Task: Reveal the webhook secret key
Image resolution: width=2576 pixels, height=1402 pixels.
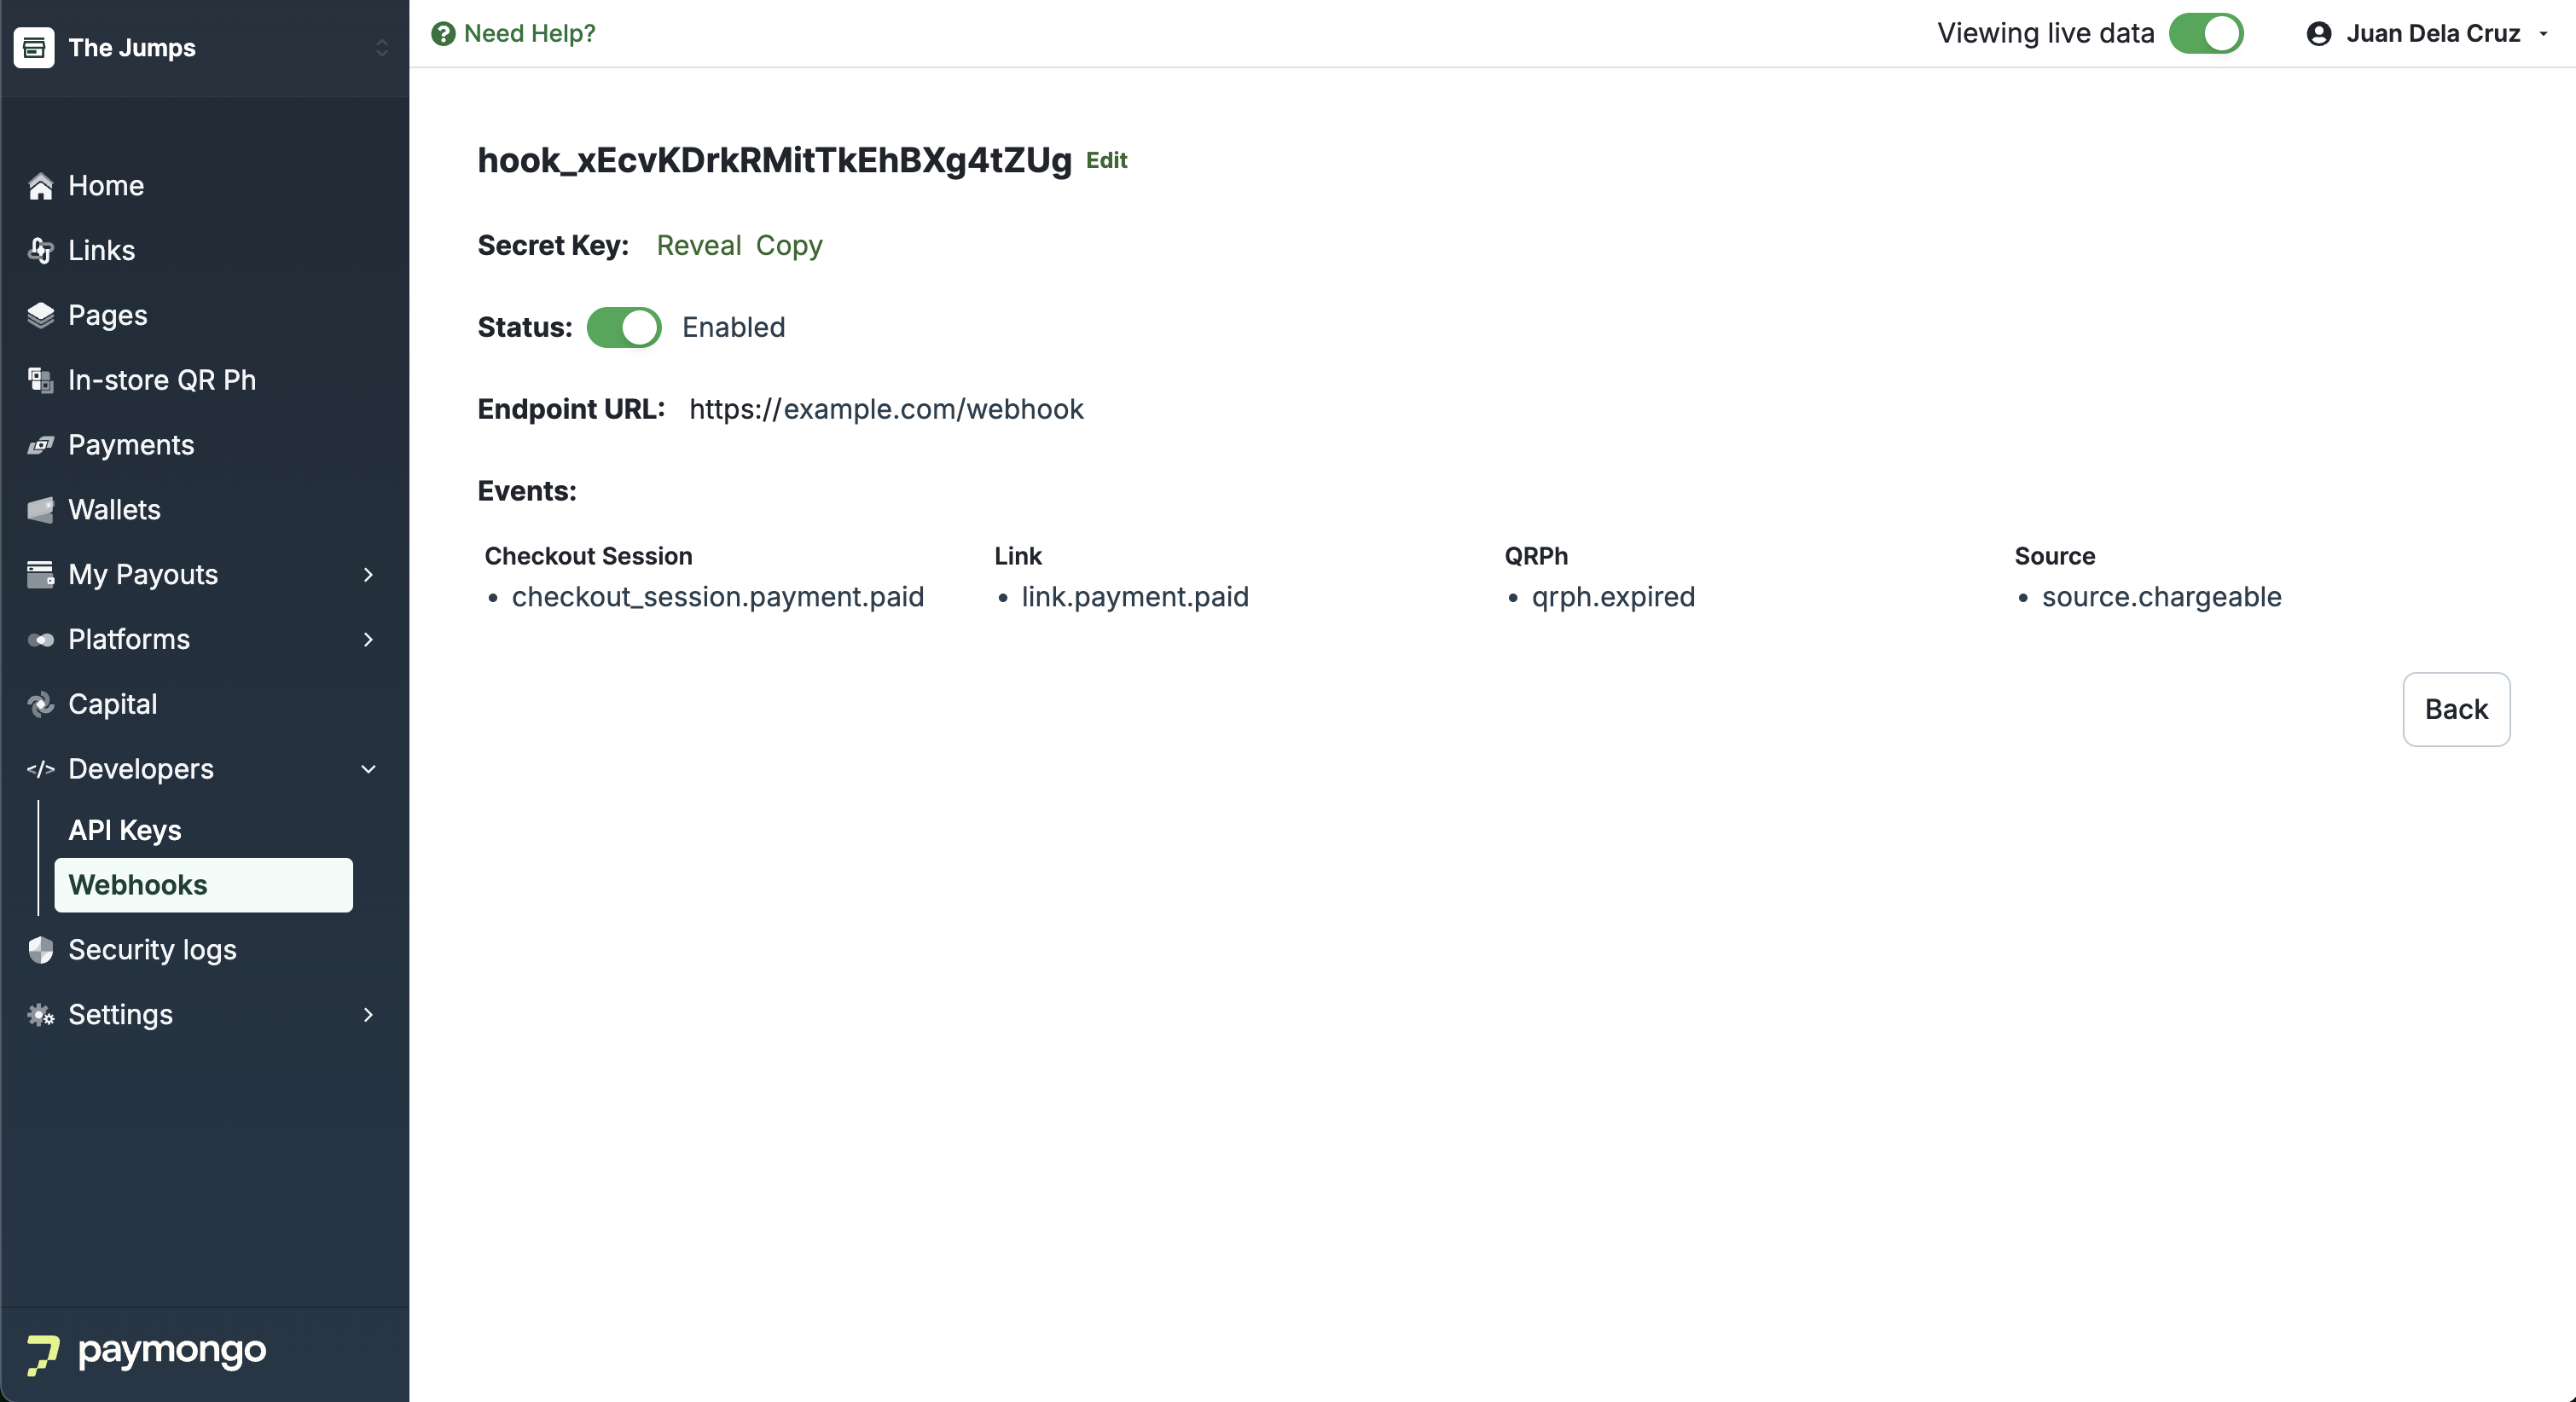Action: tap(699, 246)
